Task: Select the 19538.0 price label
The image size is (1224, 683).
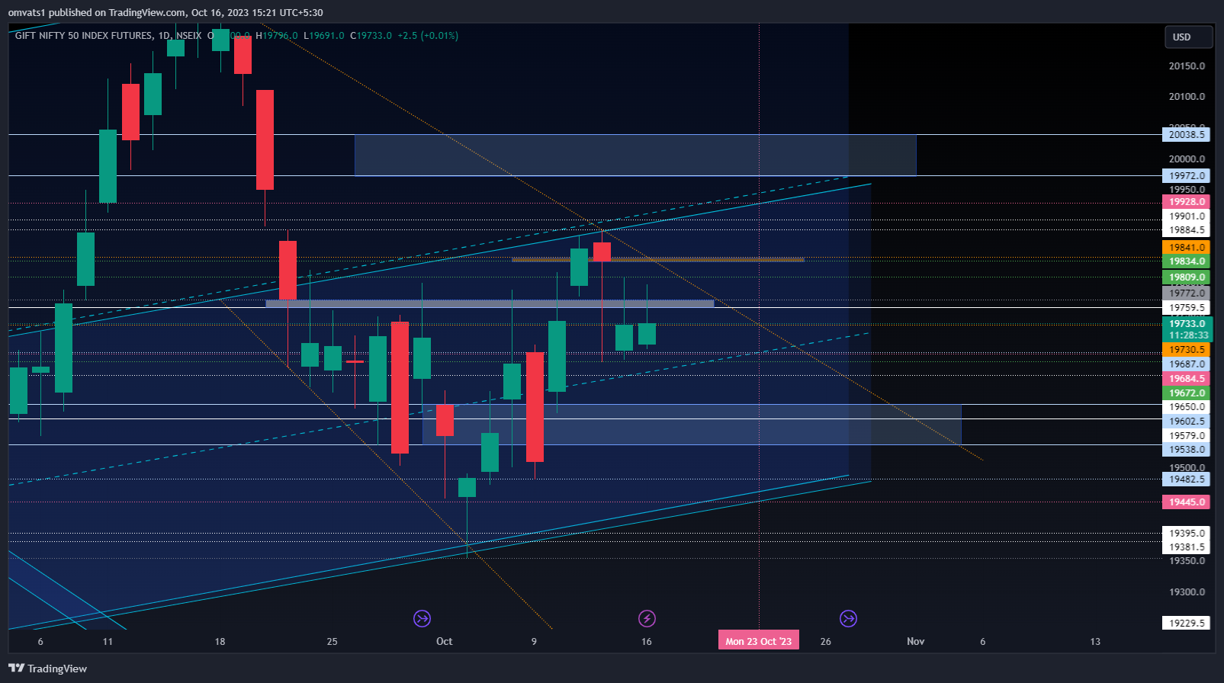Action: [1187, 450]
